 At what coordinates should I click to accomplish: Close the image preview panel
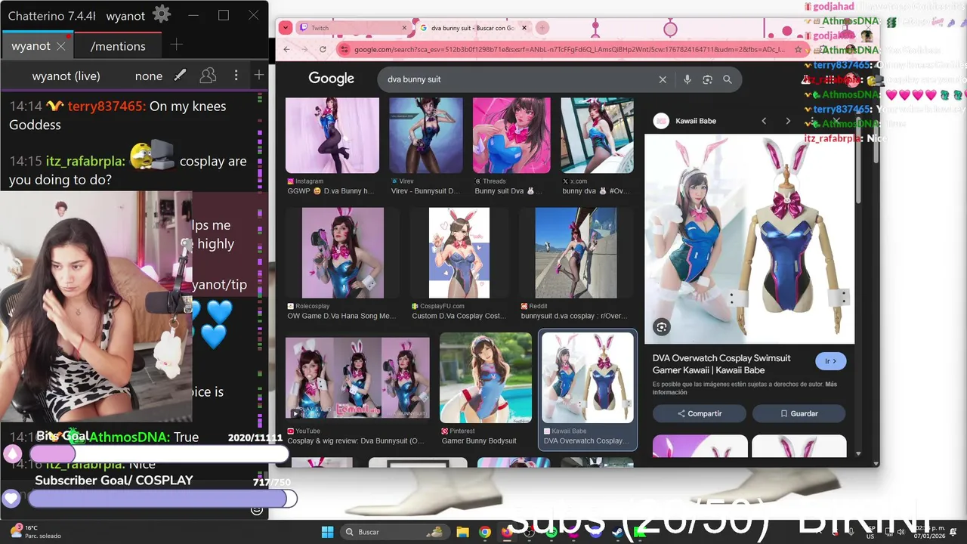click(836, 121)
